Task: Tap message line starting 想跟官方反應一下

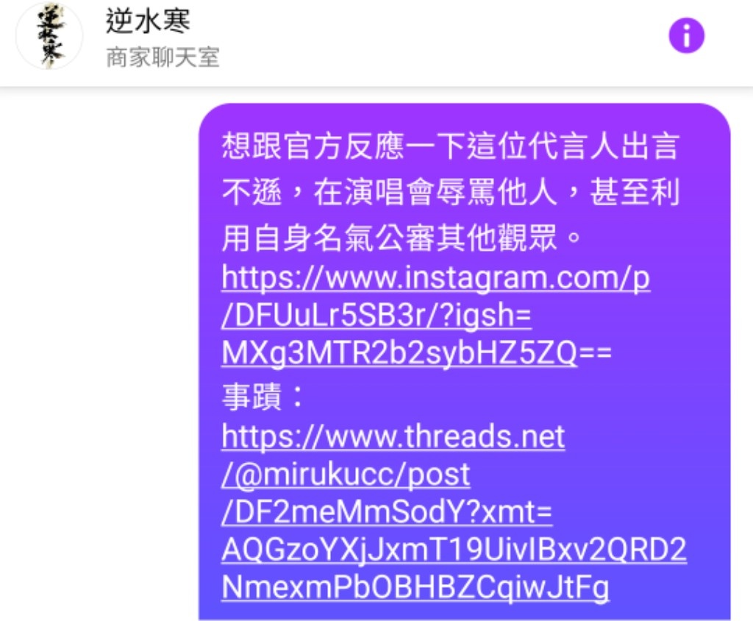Action: pos(451,146)
